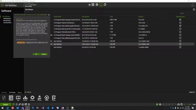Click classification shield for Google Chrome row

pyautogui.click(x=180, y=26)
